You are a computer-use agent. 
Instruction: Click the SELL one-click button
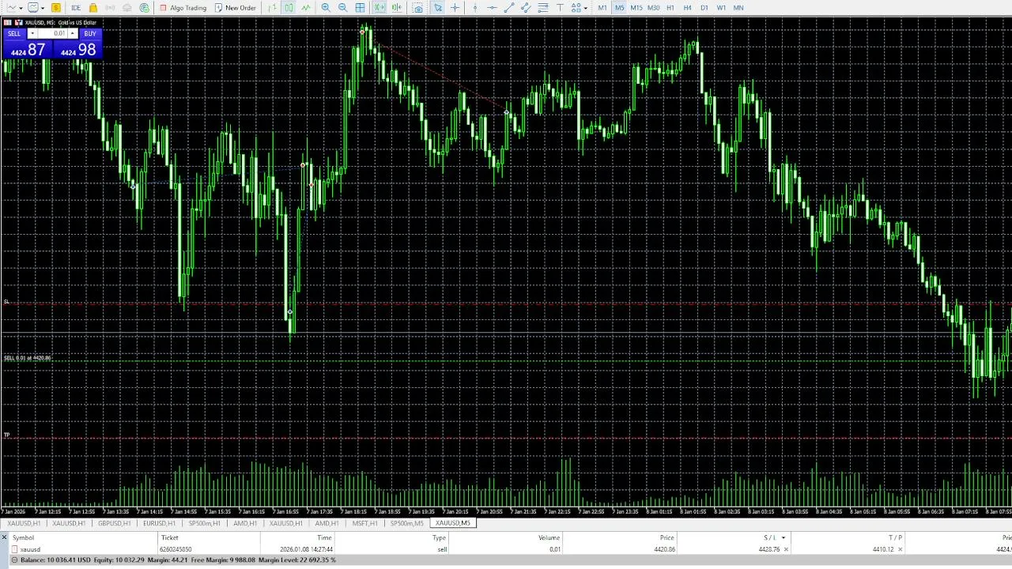(x=14, y=33)
